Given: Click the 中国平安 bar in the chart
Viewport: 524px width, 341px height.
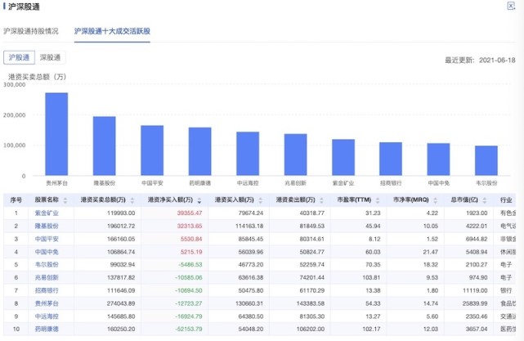Looking at the screenshot, I should (152, 150).
